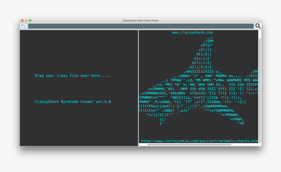Click the open folder icon
281x172 pixels.
click(23, 26)
